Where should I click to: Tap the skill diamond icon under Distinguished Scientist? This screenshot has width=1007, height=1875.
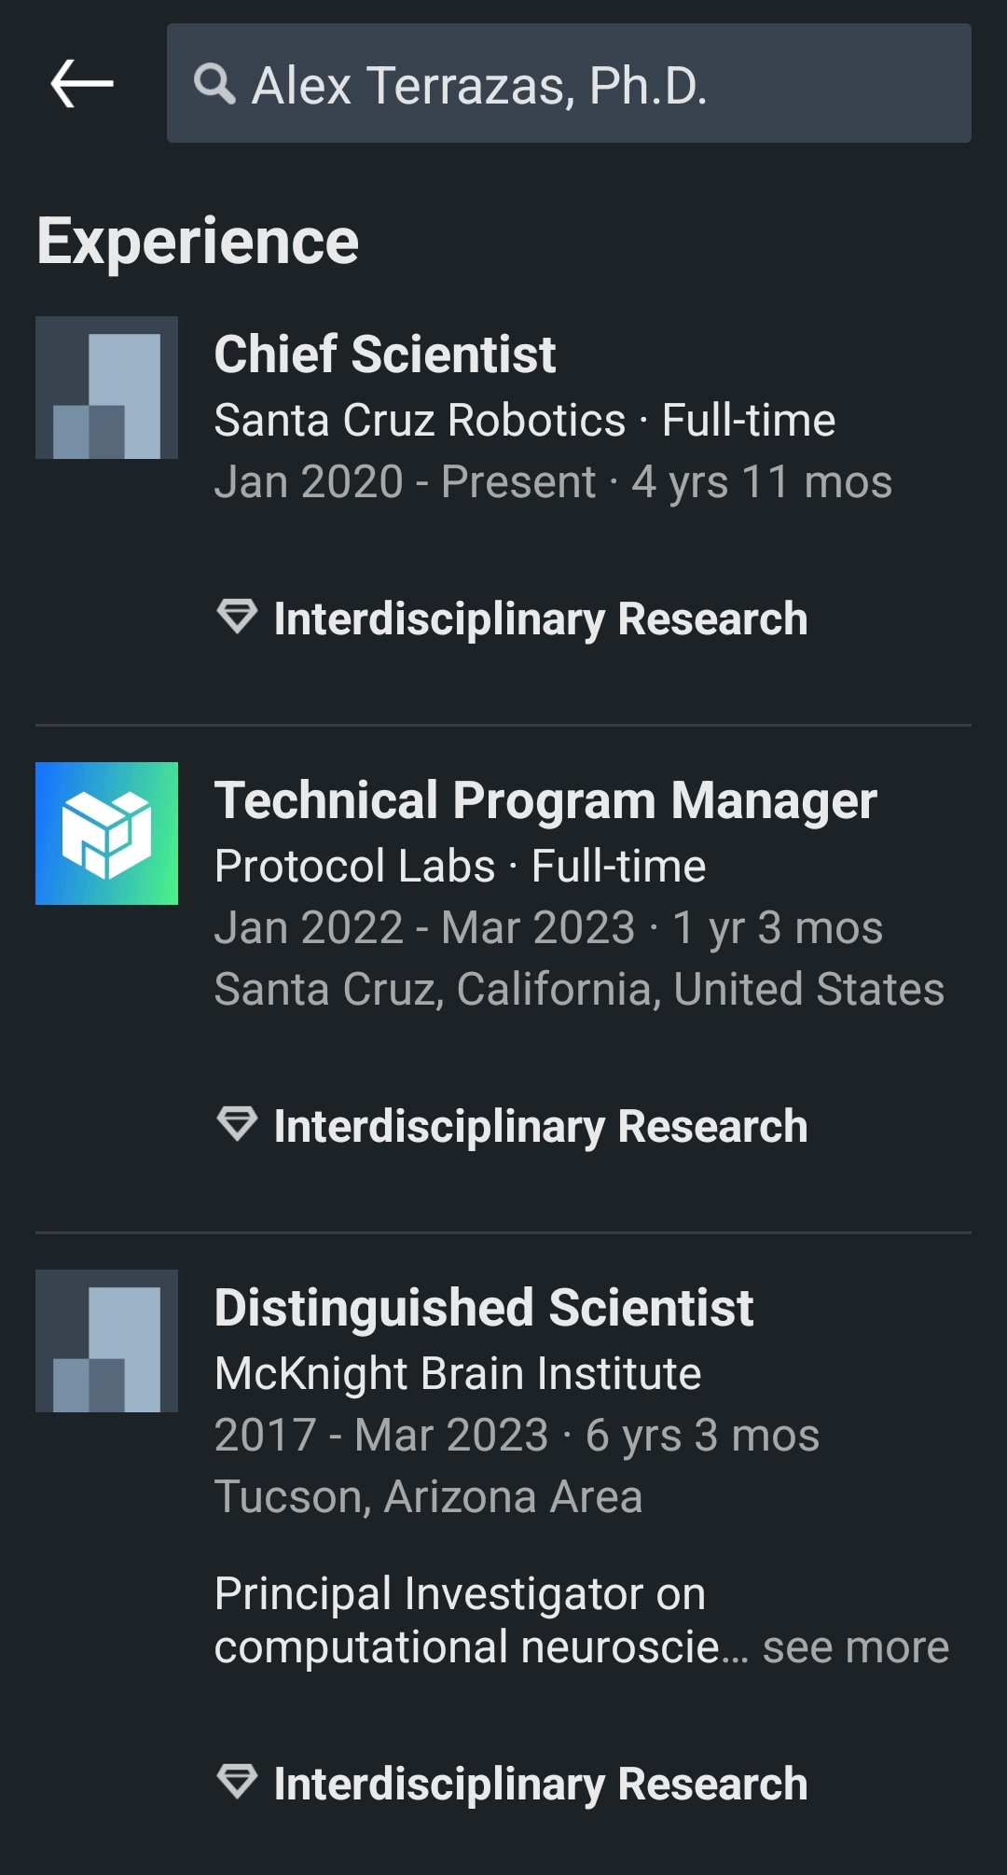237,1782
